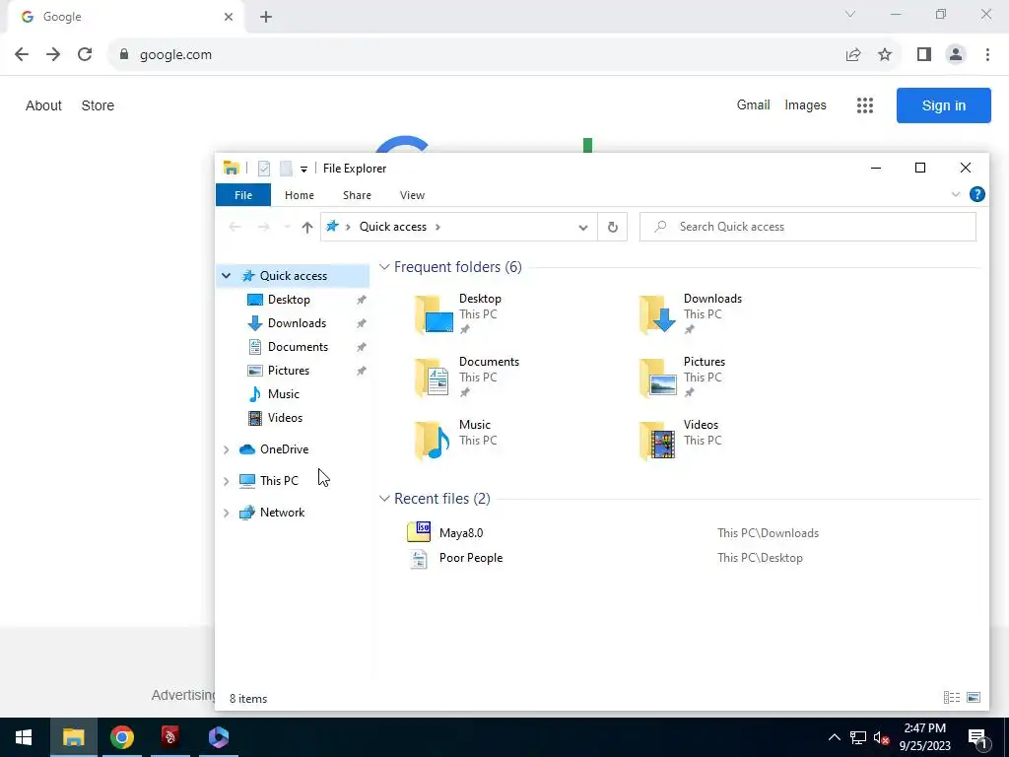Select Documents folder icon in Frequent folders

click(x=434, y=378)
